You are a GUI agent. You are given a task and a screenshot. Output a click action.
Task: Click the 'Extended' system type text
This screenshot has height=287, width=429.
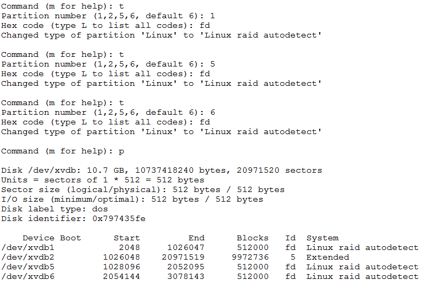(328, 257)
